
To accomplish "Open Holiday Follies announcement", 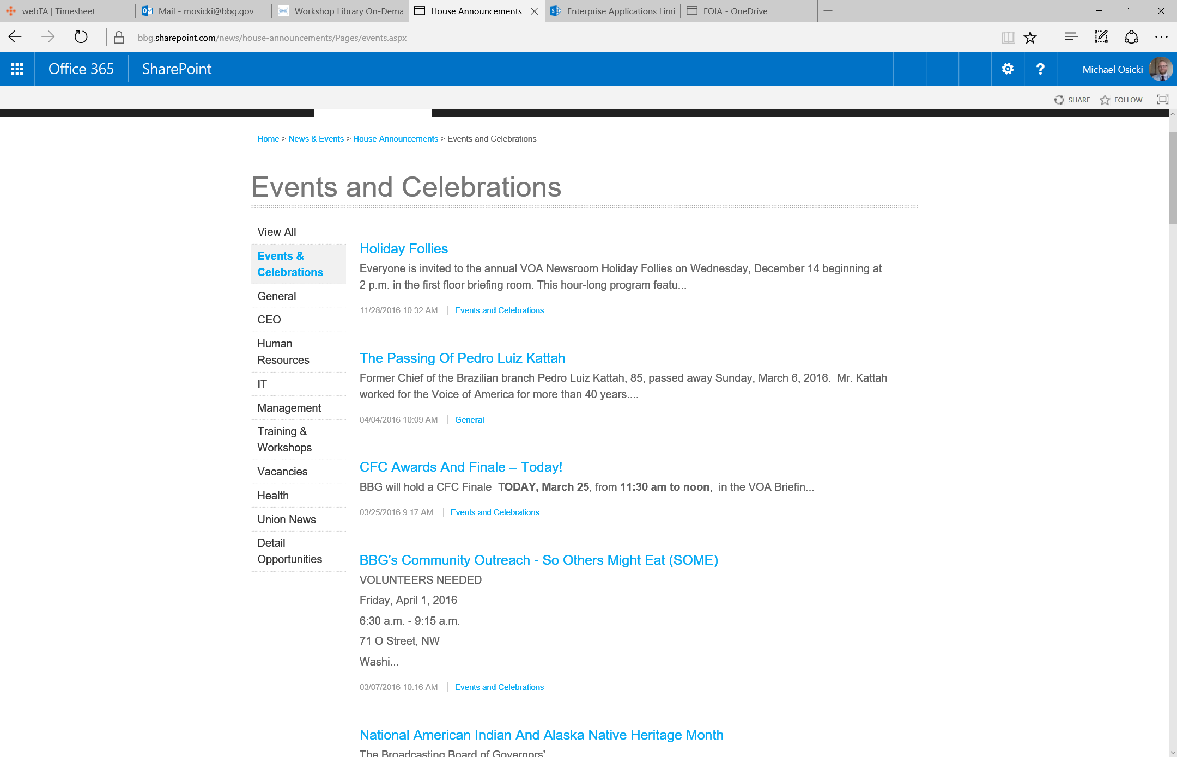I will point(404,249).
